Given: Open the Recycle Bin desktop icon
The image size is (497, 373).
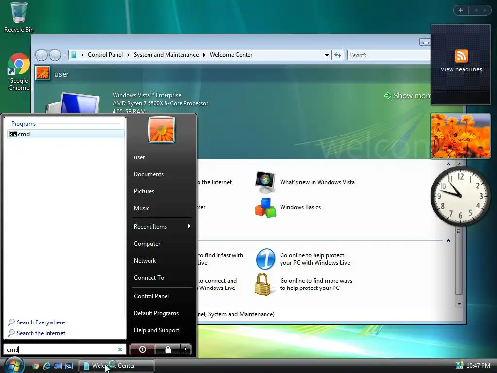Looking at the screenshot, I should click(19, 17).
